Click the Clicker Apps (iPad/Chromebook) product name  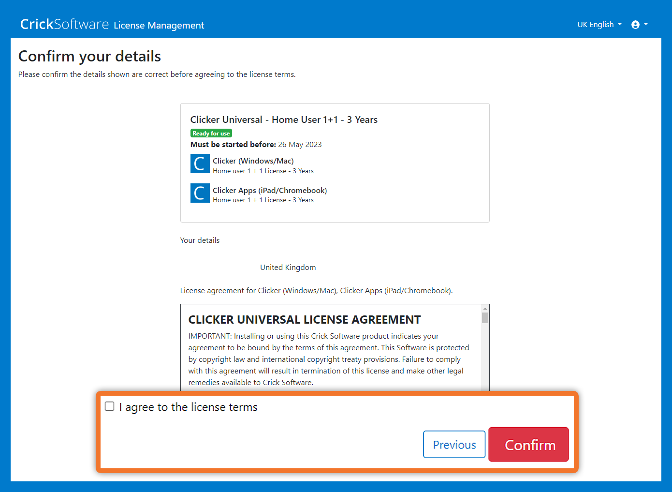point(270,190)
